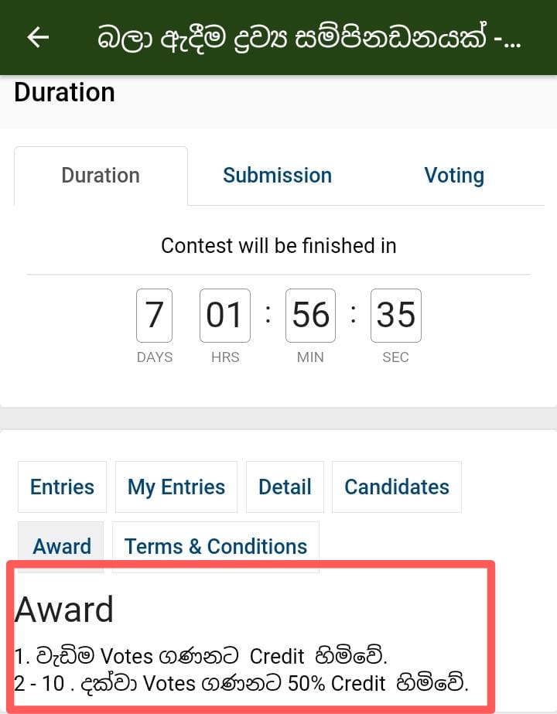Open the Submission tab

[277, 176]
